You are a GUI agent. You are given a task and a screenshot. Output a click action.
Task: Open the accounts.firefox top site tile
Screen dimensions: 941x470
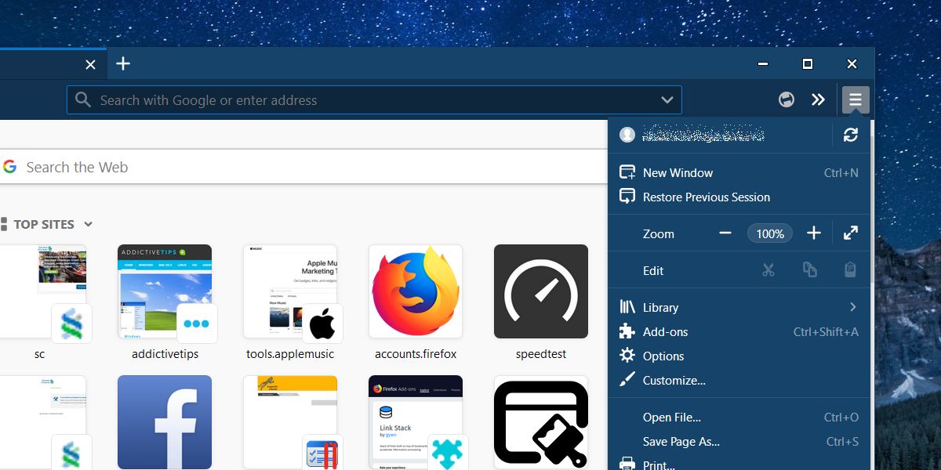(416, 291)
